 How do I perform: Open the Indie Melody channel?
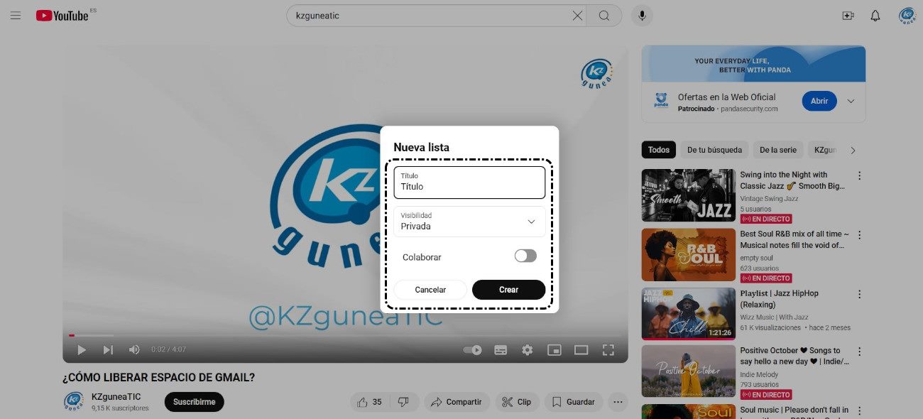coord(759,374)
